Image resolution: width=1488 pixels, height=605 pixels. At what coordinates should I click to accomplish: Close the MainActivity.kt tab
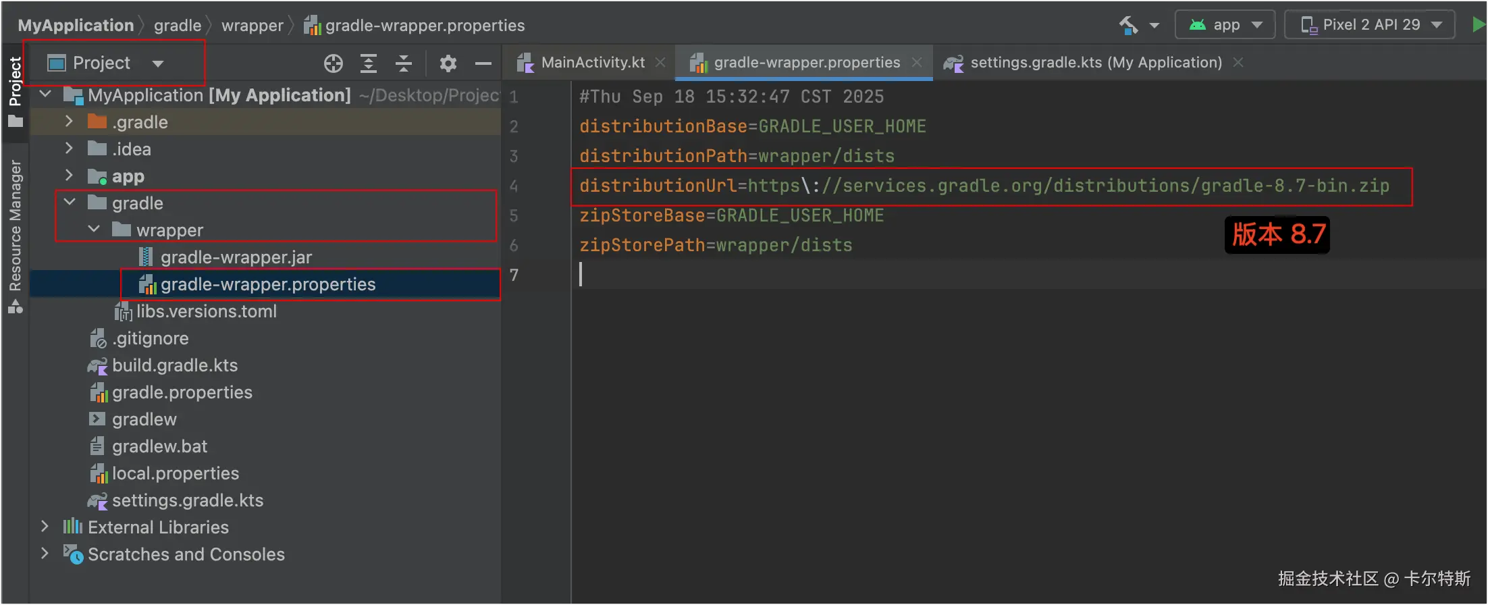click(660, 62)
